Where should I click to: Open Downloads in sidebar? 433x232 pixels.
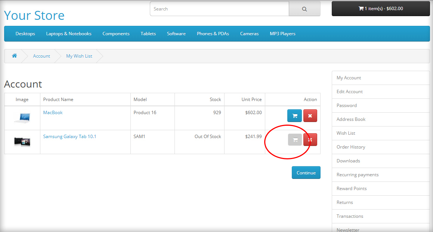coord(381,161)
